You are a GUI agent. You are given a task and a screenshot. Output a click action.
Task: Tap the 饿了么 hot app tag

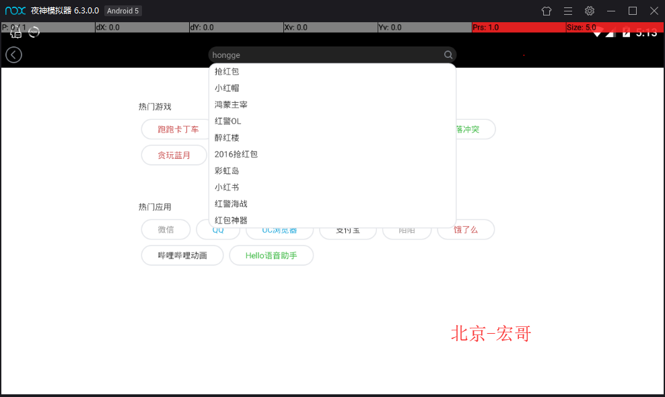466,229
